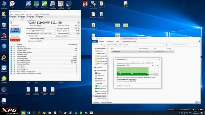Click the Explorer search field
This screenshot has width=205, height=115.
184,45
